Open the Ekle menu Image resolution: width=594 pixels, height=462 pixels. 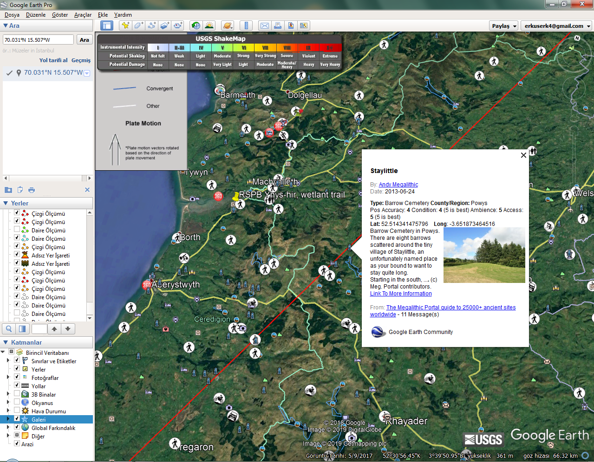(103, 15)
